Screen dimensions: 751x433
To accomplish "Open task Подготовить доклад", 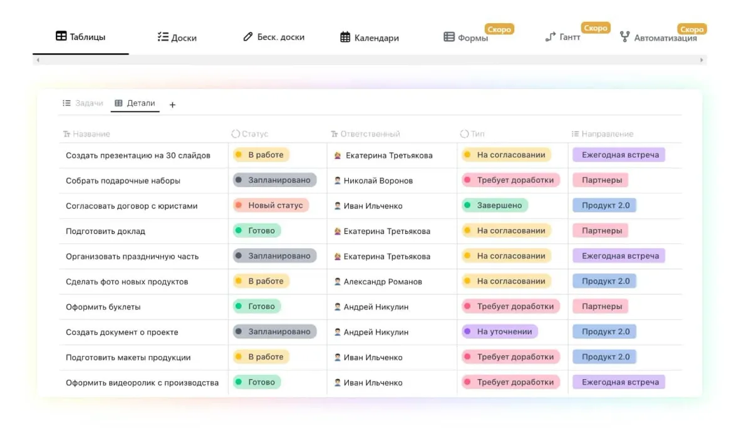I will pos(105,231).
